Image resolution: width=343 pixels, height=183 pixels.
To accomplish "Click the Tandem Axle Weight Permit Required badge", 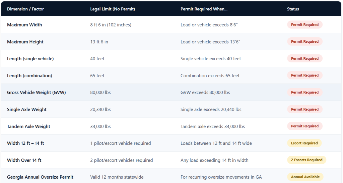I will click(304, 126).
